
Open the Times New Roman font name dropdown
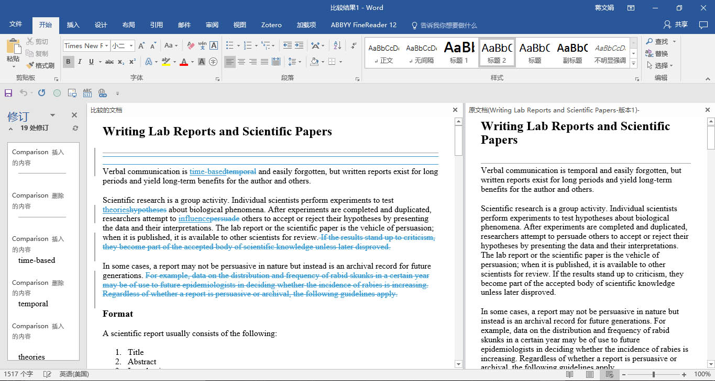106,45
